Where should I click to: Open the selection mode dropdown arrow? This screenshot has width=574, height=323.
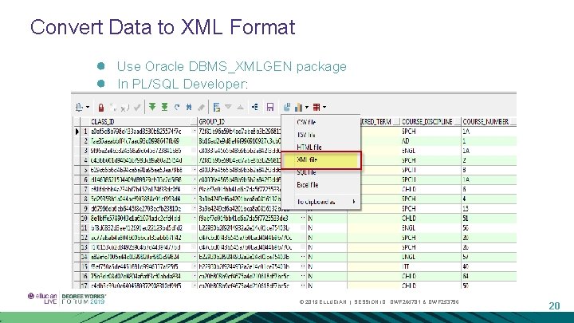coord(88,108)
